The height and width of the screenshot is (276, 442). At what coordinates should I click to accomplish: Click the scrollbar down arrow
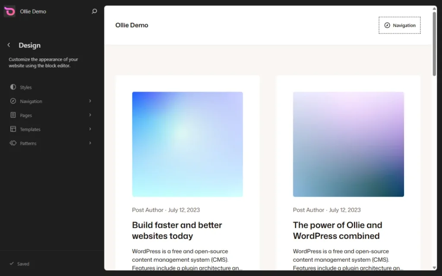(x=434, y=268)
